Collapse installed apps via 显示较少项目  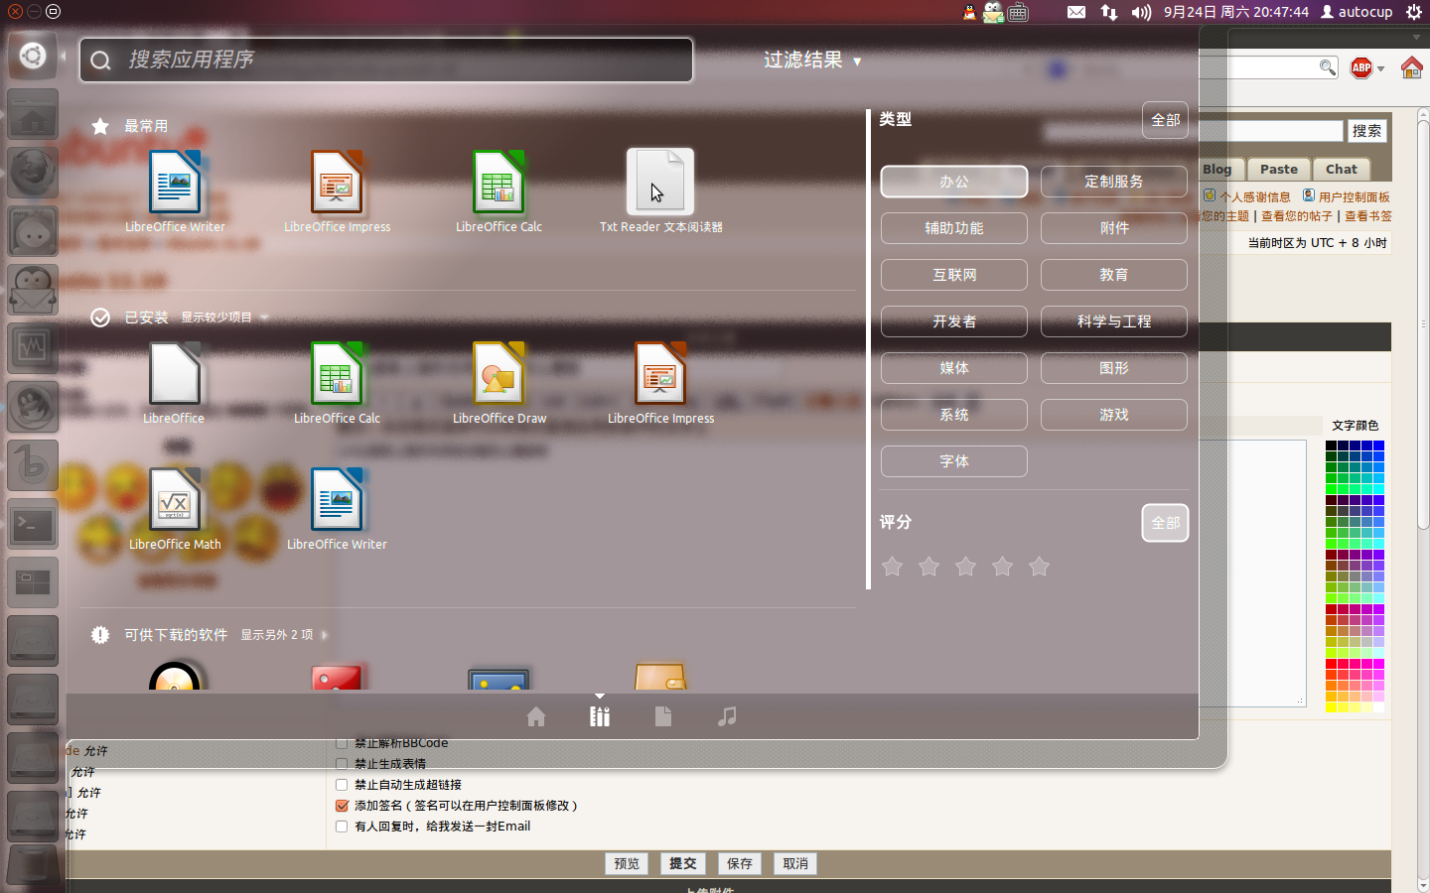pyautogui.click(x=222, y=318)
